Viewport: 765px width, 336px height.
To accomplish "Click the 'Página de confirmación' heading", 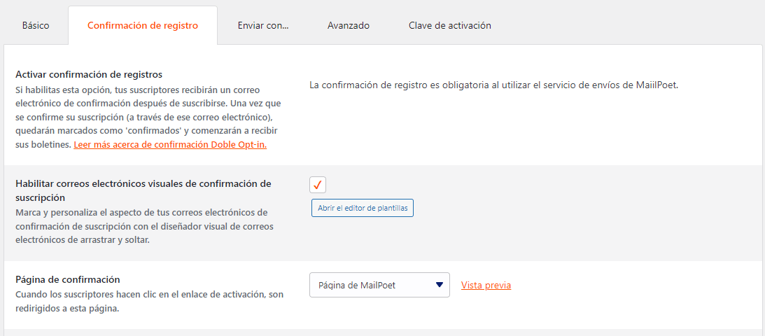I will [x=68, y=280].
